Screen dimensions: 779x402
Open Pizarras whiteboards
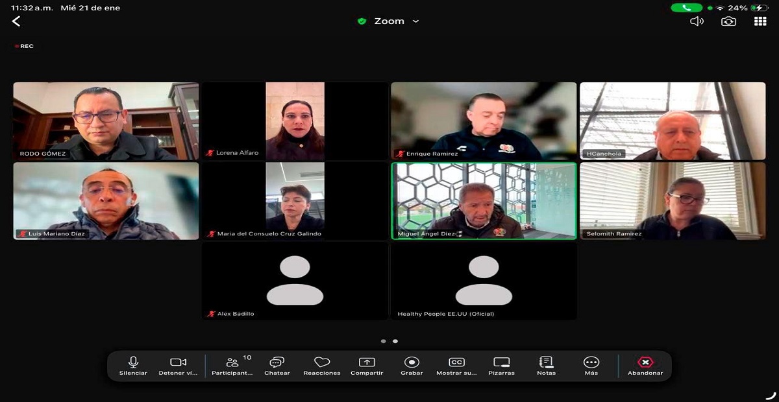(501, 366)
